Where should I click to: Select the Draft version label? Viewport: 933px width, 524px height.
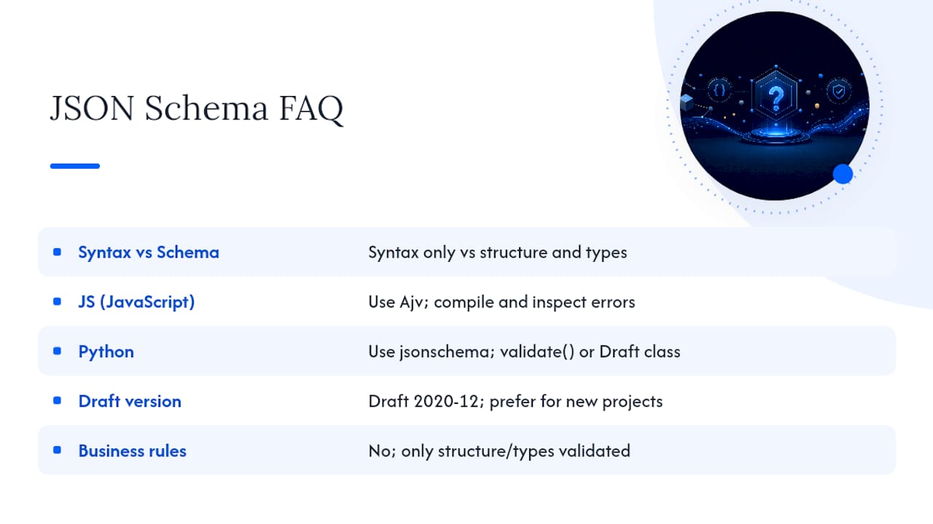(x=130, y=401)
